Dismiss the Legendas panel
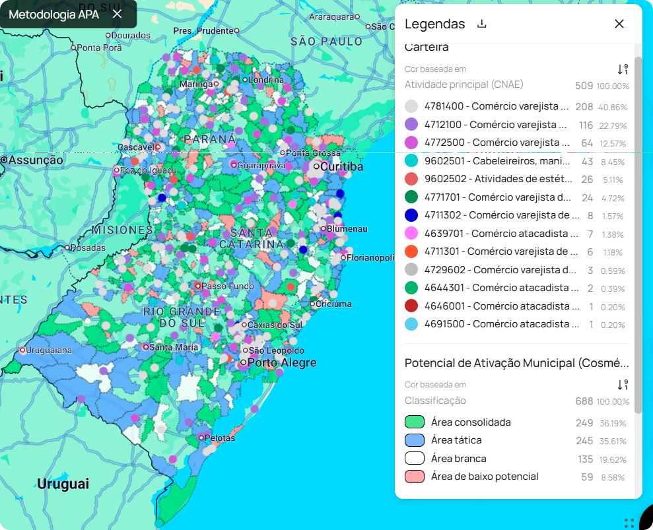 click(619, 23)
